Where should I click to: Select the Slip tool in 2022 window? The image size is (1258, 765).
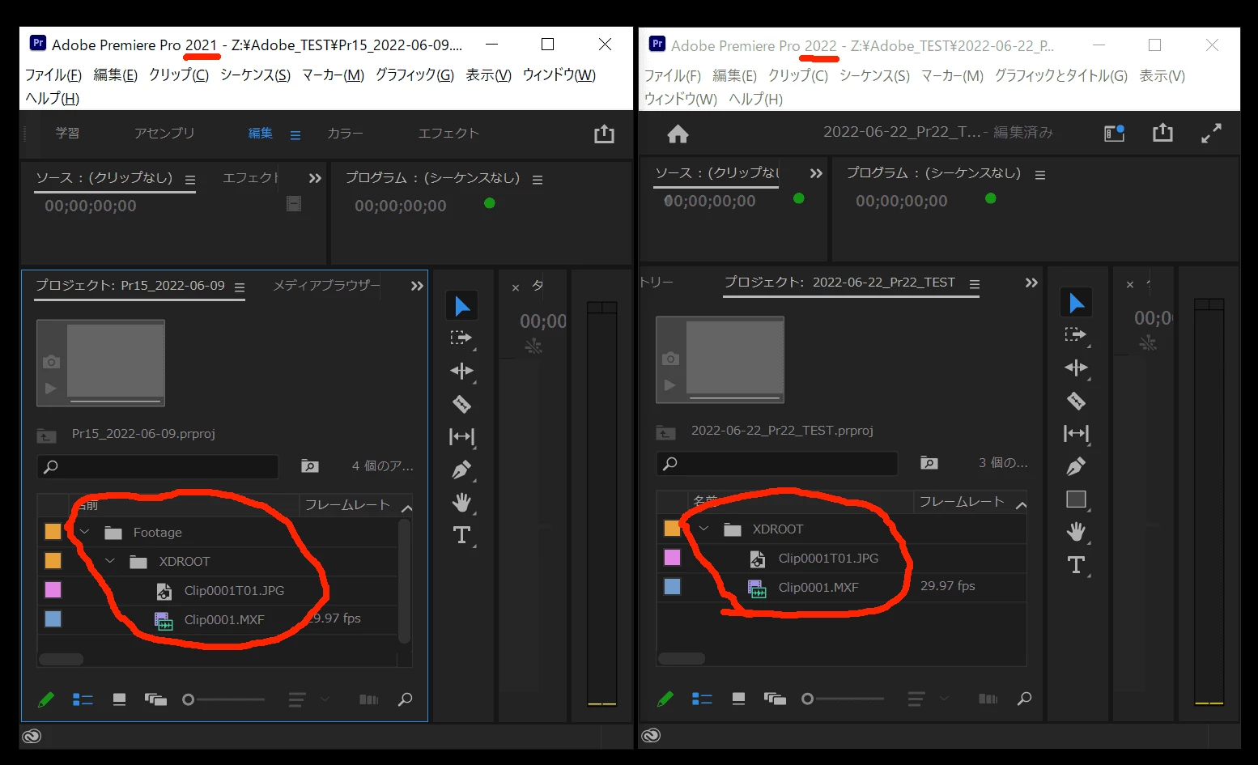tap(1076, 434)
